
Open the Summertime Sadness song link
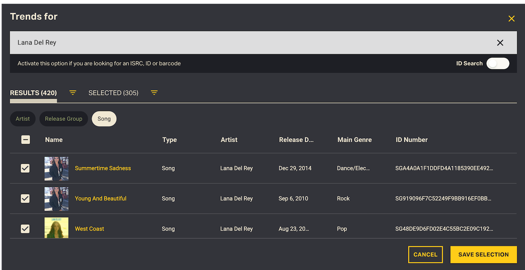pyautogui.click(x=103, y=168)
